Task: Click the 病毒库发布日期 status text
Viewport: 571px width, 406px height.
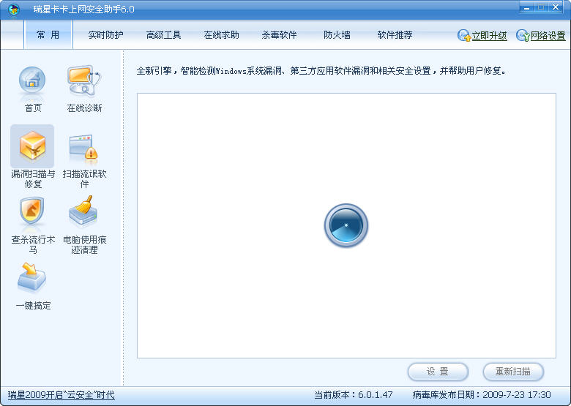Action: [482, 395]
